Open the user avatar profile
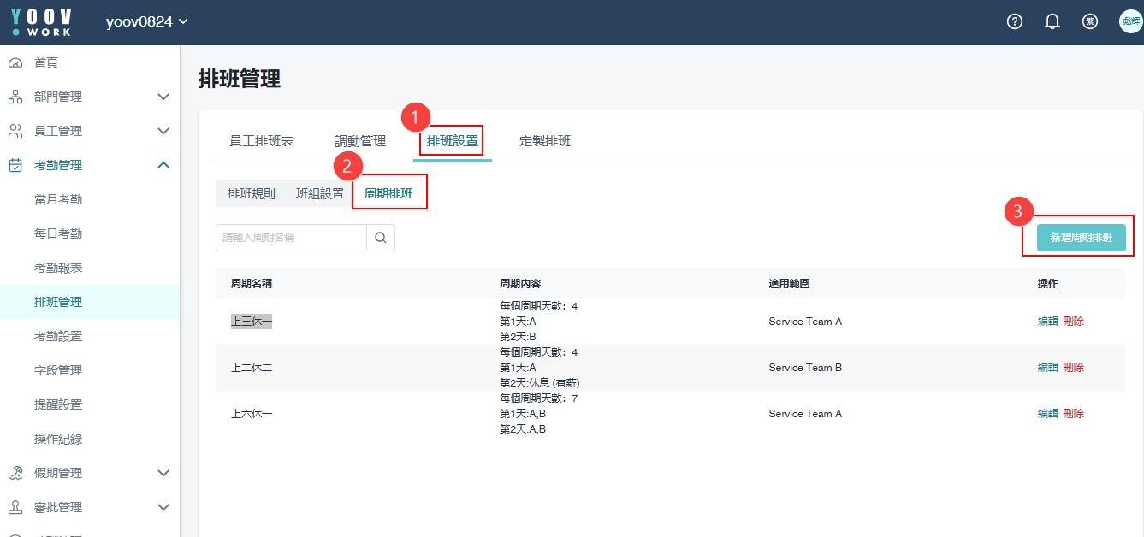1144x537 pixels. 1130,22
